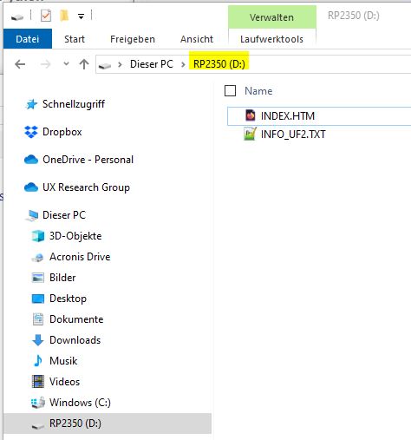Switch to the Ansicht ribbon tab
The height and width of the screenshot is (440, 411).
tap(197, 39)
